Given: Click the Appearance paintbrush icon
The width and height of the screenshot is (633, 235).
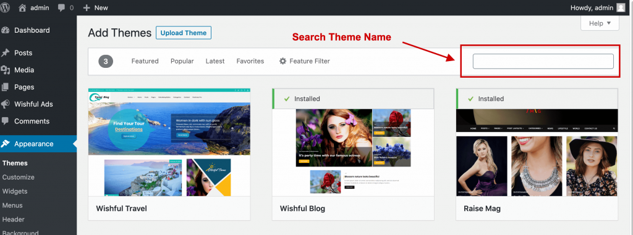Looking at the screenshot, I should (x=5, y=144).
